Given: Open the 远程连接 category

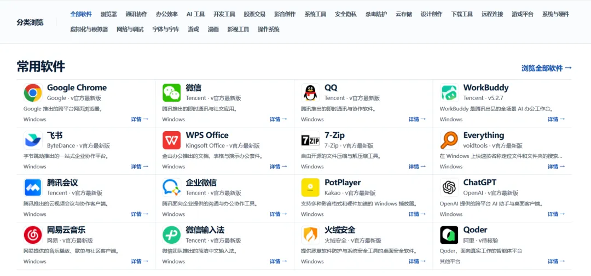Looking at the screenshot, I should click(x=493, y=14).
